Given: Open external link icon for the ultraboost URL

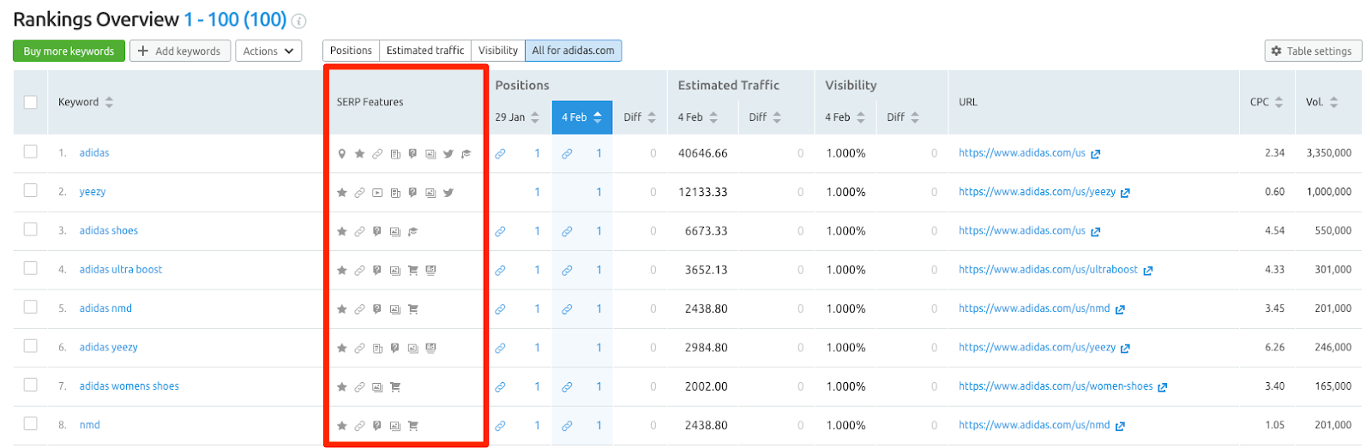Looking at the screenshot, I should [1148, 271].
